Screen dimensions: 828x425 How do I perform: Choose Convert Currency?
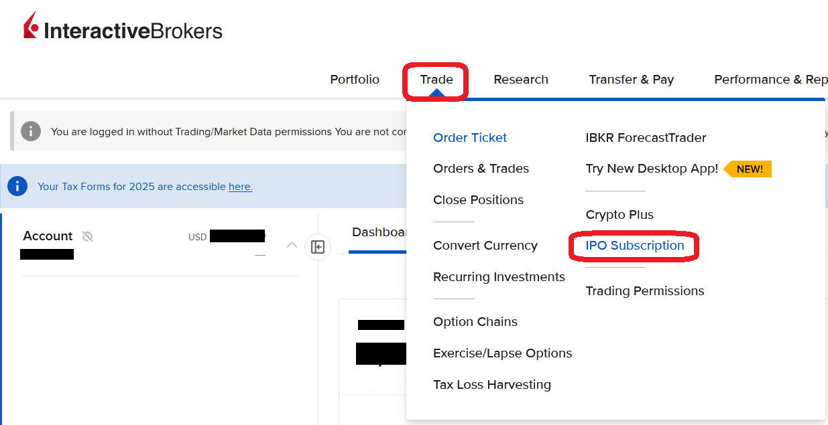(x=485, y=246)
